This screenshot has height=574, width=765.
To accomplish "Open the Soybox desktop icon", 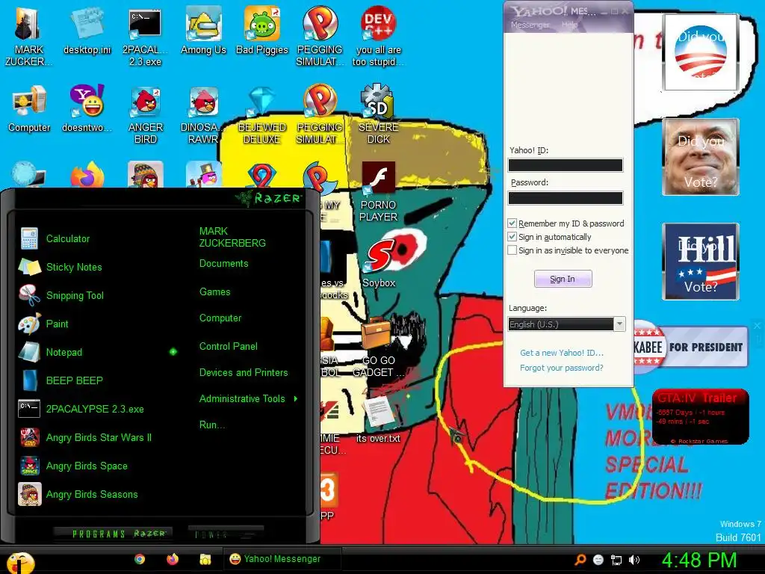I will pos(379,264).
